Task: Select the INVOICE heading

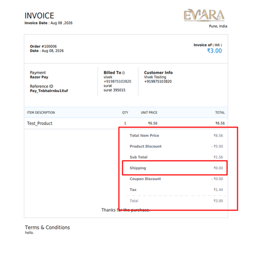Action: click(39, 16)
